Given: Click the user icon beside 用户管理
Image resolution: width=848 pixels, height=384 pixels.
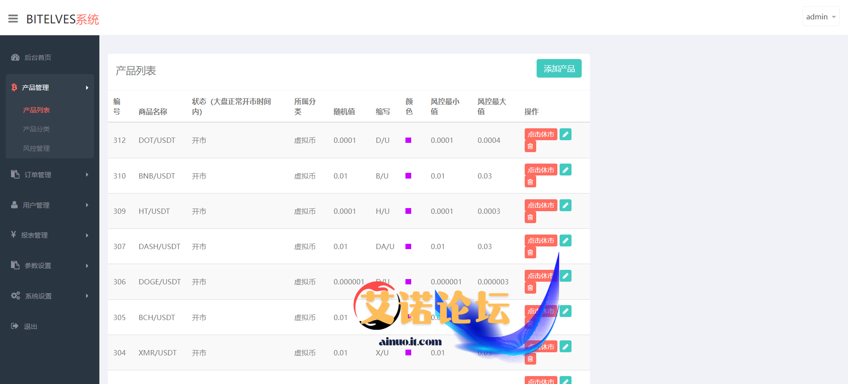Looking at the screenshot, I should 15,205.
